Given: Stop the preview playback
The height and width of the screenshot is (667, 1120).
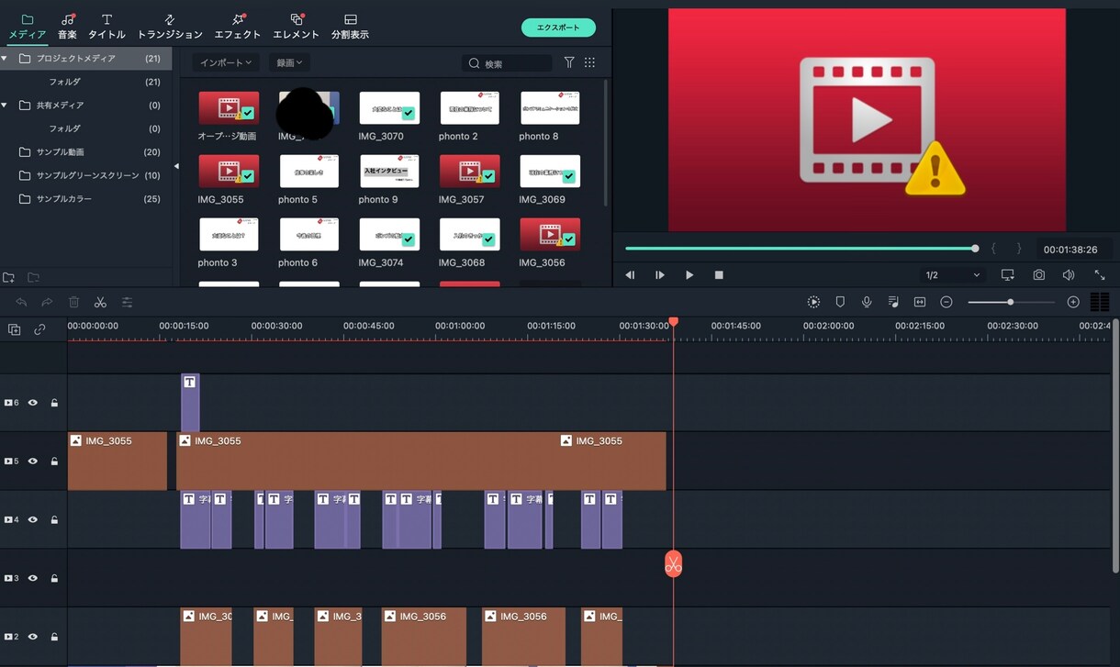Looking at the screenshot, I should point(719,274).
